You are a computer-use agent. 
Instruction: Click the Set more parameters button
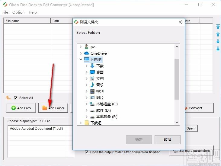coord(191,151)
